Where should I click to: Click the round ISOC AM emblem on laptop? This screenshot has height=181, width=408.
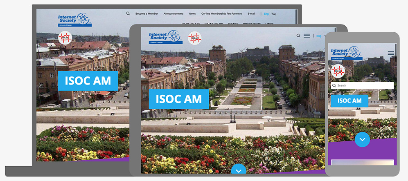tap(65, 38)
